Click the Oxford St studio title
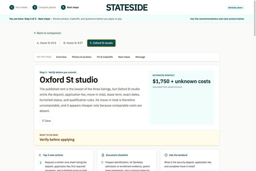 click(x=69, y=80)
